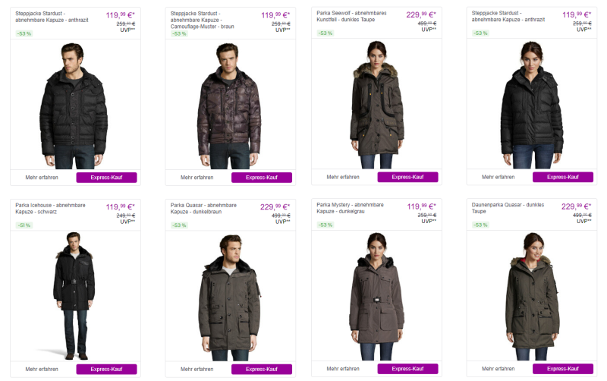Open Mehr erfahren for Parka Icehouse
The width and height of the screenshot is (607, 381).
point(42,369)
